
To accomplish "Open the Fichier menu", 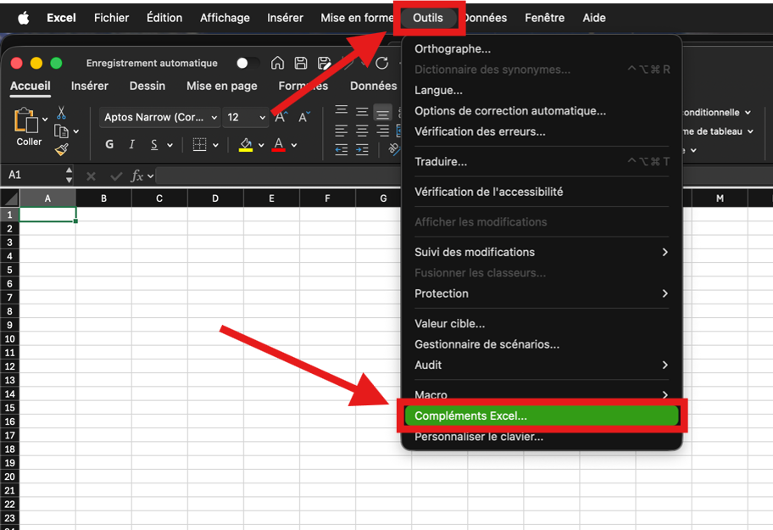I will click(x=111, y=18).
